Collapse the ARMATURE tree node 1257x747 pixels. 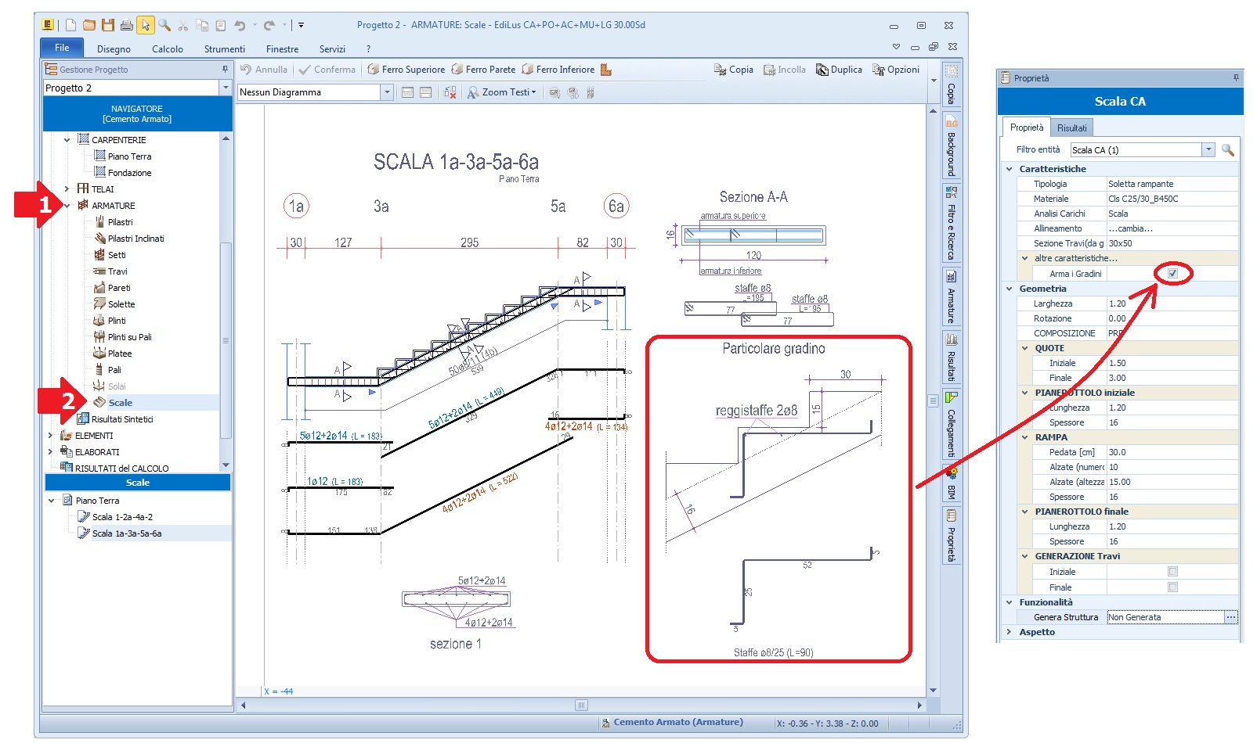coord(67,206)
